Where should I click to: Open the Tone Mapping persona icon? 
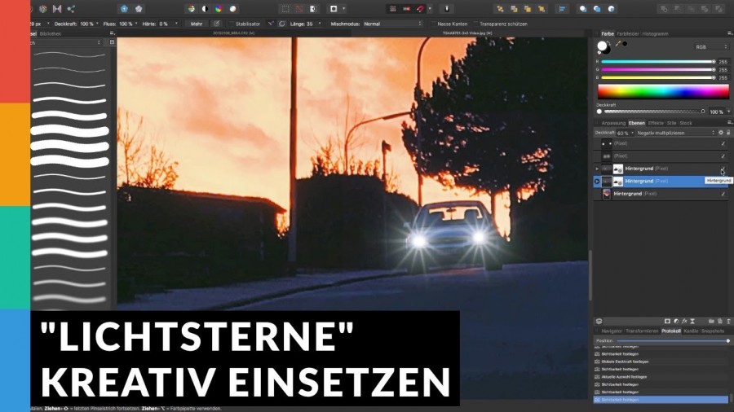click(x=57, y=9)
